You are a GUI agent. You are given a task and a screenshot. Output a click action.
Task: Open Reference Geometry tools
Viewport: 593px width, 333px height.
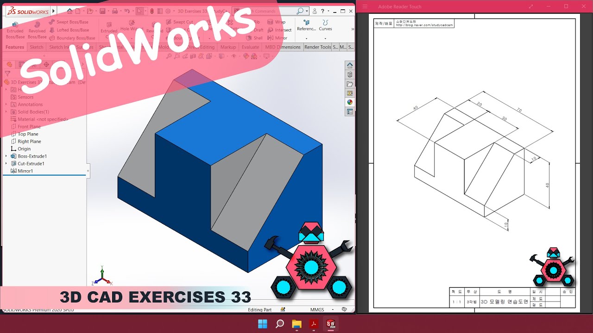tap(306, 25)
